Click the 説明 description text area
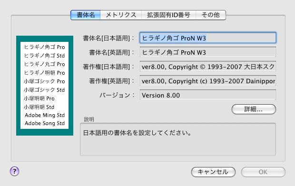295x186 pixels. [178, 139]
